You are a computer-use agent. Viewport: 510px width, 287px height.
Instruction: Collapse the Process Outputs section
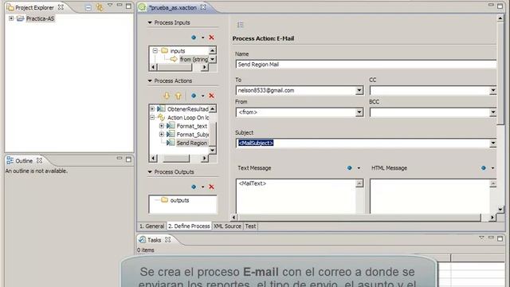tap(150, 172)
